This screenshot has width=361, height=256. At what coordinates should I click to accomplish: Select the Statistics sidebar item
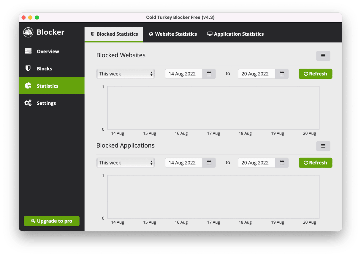[52, 86]
